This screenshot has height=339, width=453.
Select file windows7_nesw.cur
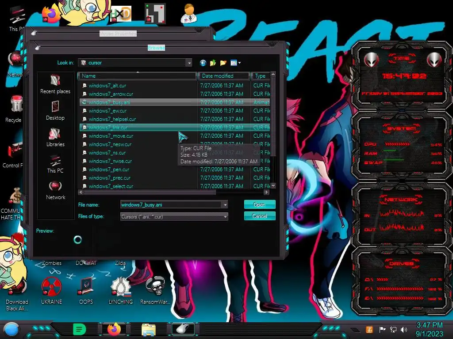click(x=174, y=144)
